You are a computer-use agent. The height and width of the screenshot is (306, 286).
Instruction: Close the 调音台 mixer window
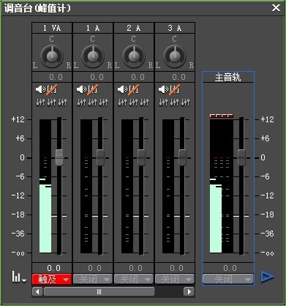pyautogui.click(x=276, y=8)
